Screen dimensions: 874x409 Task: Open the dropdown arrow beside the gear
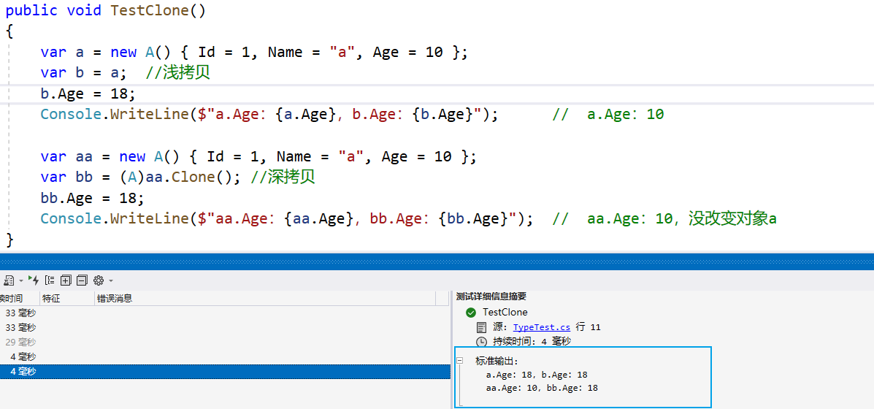[110, 280]
